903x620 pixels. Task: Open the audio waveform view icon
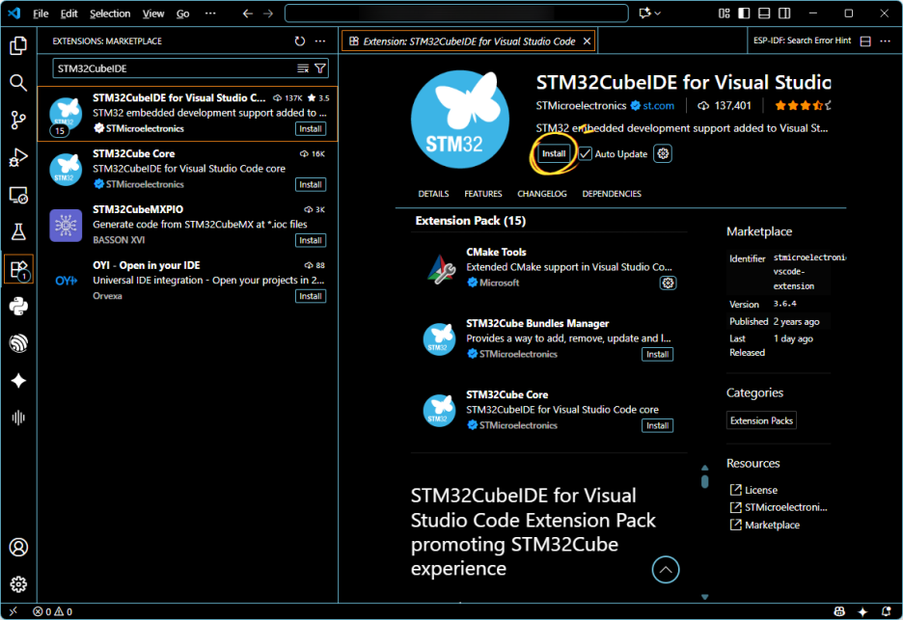[x=18, y=418]
